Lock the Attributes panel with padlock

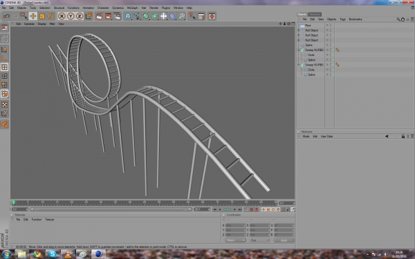point(403,136)
